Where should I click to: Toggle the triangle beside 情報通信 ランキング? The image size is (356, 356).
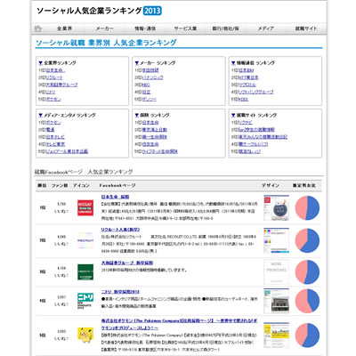233,63
